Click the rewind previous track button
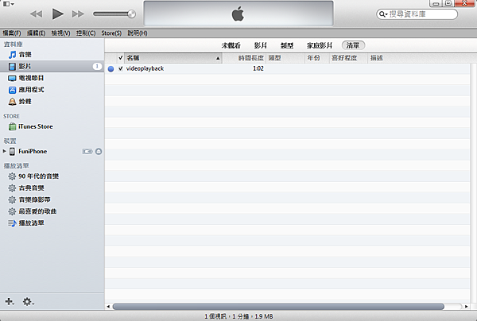This screenshot has width=477, height=321. [x=37, y=14]
